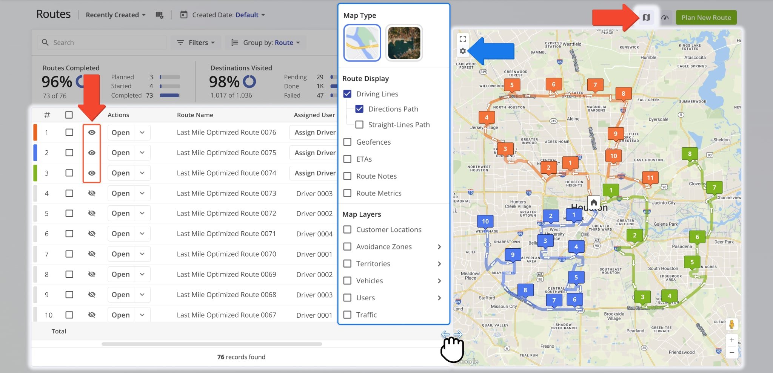Show route 0070 on the map

(92, 254)
